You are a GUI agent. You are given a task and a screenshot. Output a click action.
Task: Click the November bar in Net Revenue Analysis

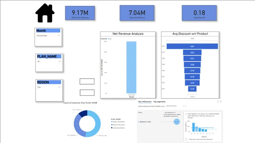click(131, 67)
